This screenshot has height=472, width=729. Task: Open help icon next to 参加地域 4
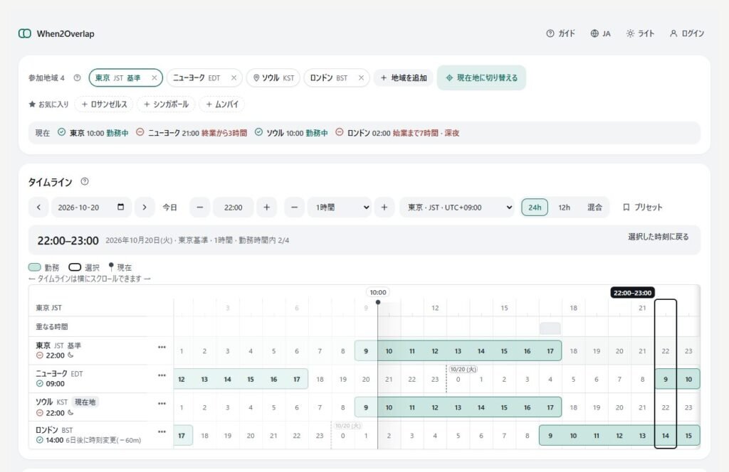tap(77, 78)
